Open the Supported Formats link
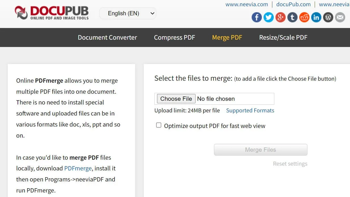350x197 pixels. 250,110
